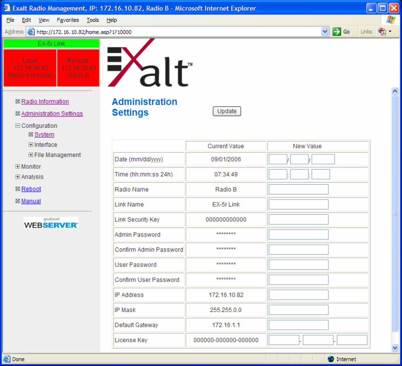
Task: Click the Time minutes input field
Action: point(299,174)
